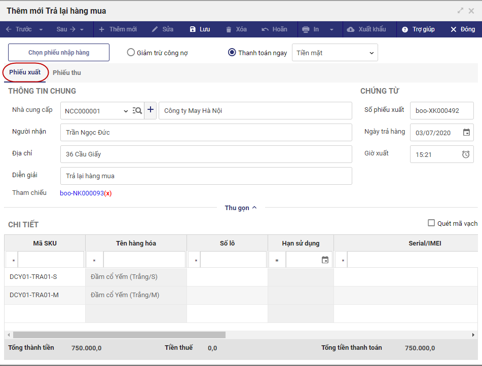Open Trợ giúp help icon
This screenshot has height=366, width=482.
click(405, 29)
